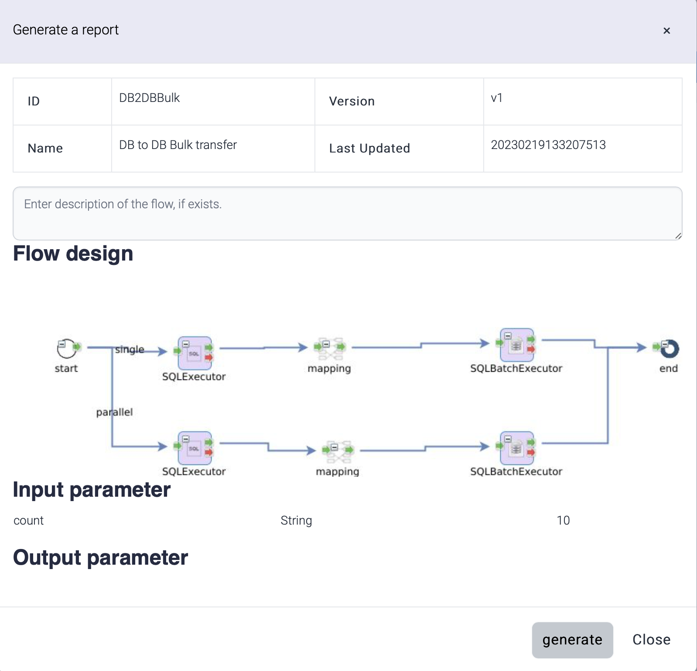Grab the description box resize handle
Screen dimensions: 697x671
point(678,236)
